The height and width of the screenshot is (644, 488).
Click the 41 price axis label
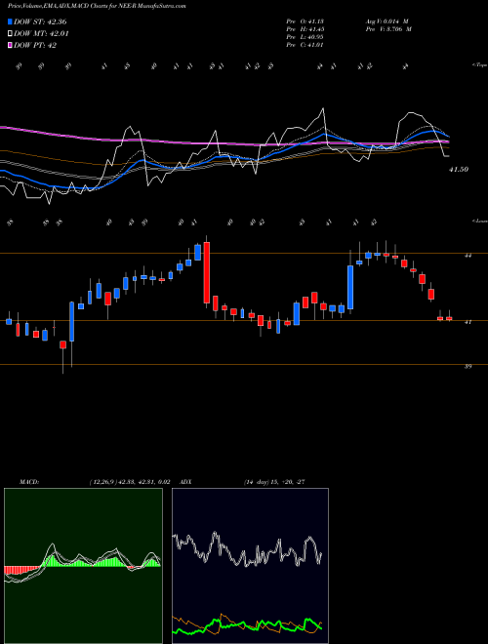pos(468,322)
